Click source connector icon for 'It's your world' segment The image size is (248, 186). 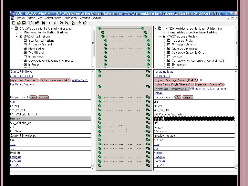point(99,97)
